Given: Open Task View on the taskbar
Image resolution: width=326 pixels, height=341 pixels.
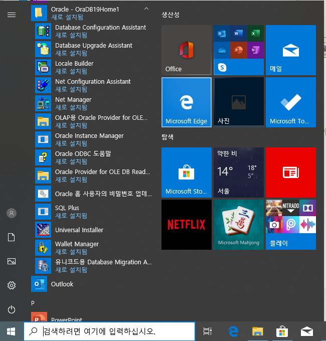Looking at the screenshot, I should pyautogui.click(x=208, y=331).
